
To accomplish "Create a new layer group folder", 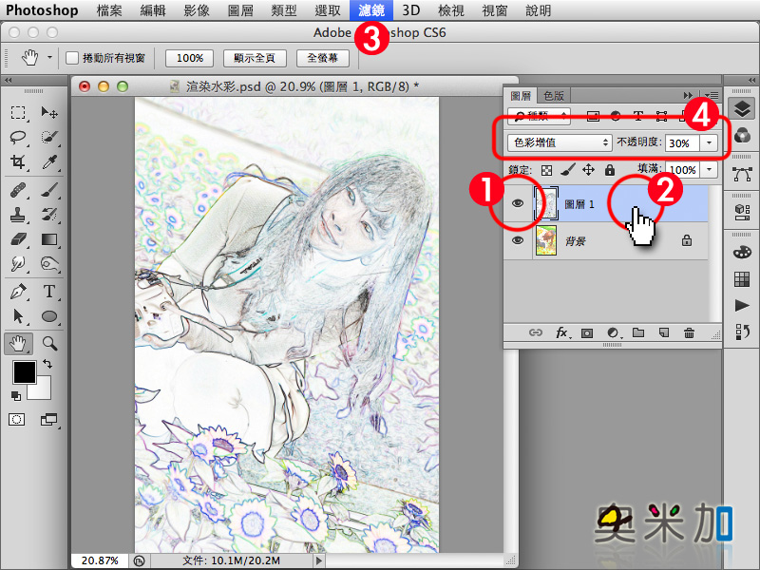I will [638, 333].
